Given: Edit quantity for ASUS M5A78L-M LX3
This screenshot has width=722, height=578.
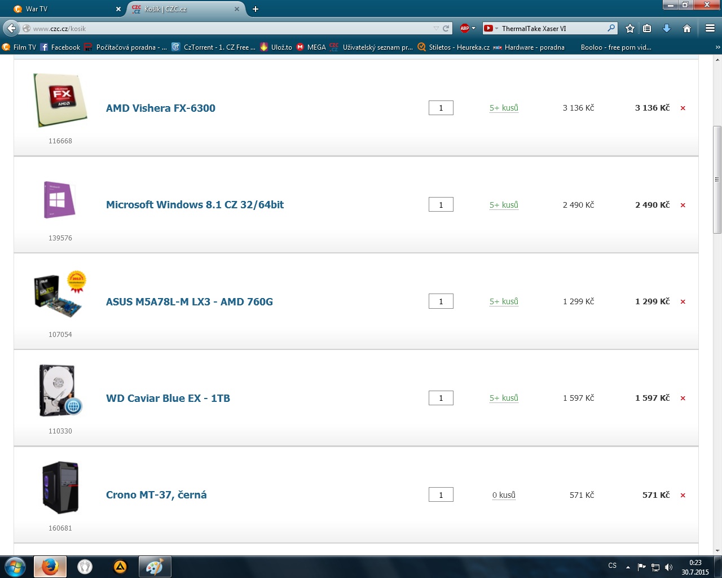Looking at the screenshot, I should tap(441, 301).
